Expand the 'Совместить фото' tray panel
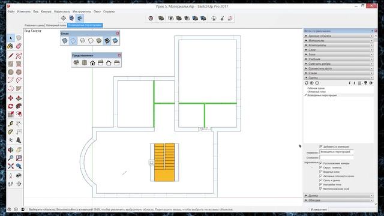This screenshot has width=384, height=216. click(x=338, y=68)
